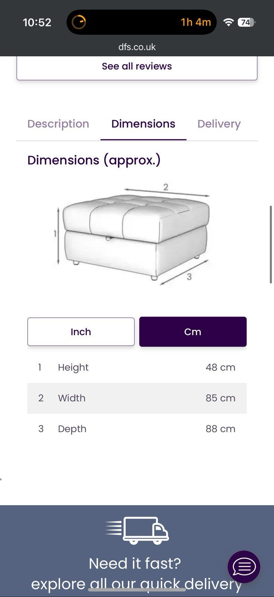Switch units to Inch
274x597 pixels.
click(81, 332)
